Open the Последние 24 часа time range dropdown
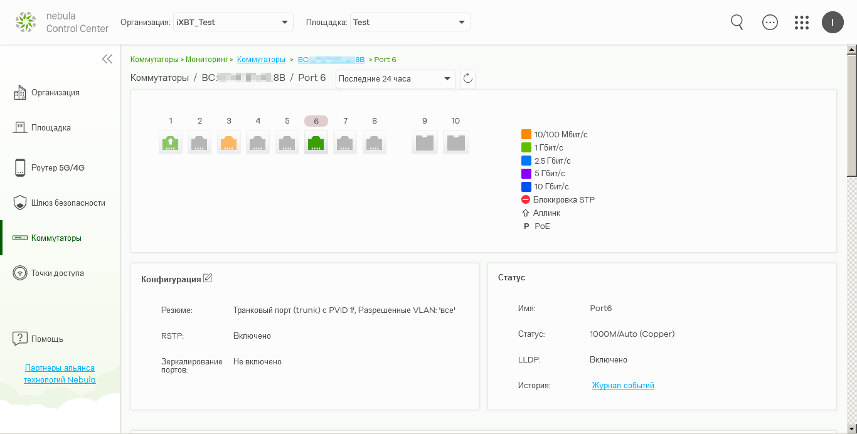This screenshot has height=434, width=857. 396,78
